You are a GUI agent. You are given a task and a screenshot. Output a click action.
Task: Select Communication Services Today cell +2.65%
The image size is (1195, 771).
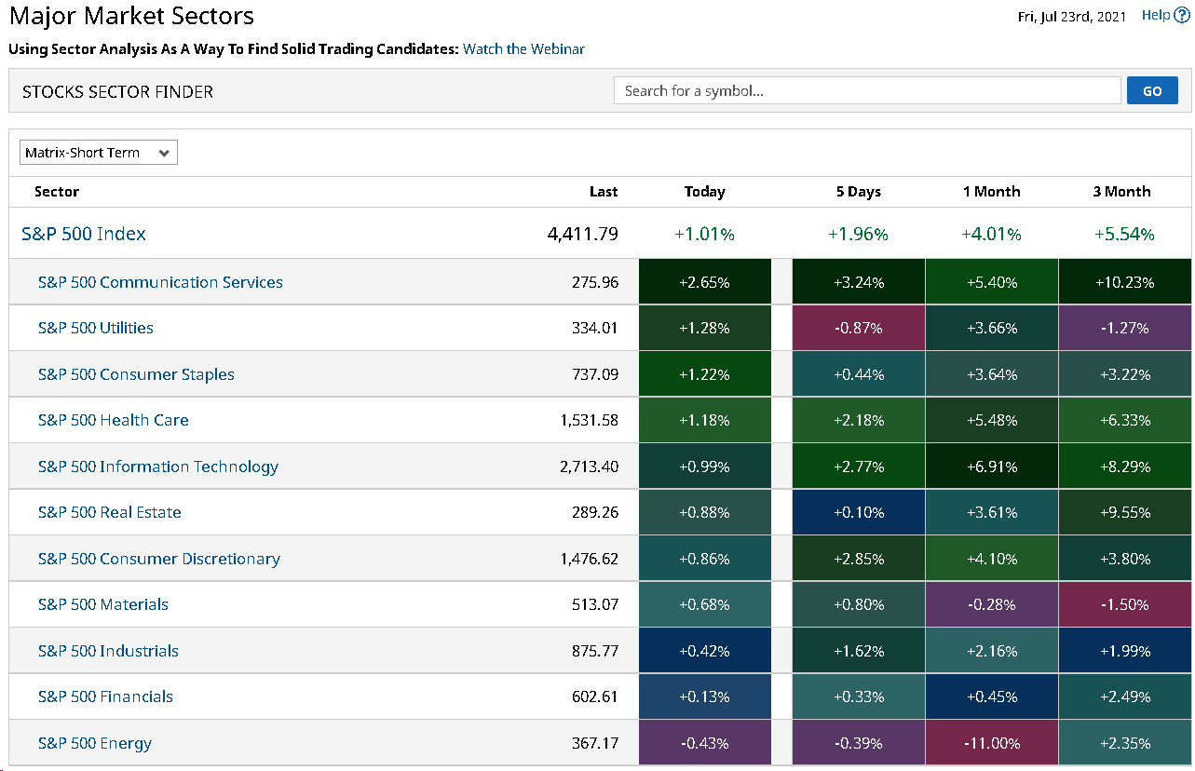(705, 282)
